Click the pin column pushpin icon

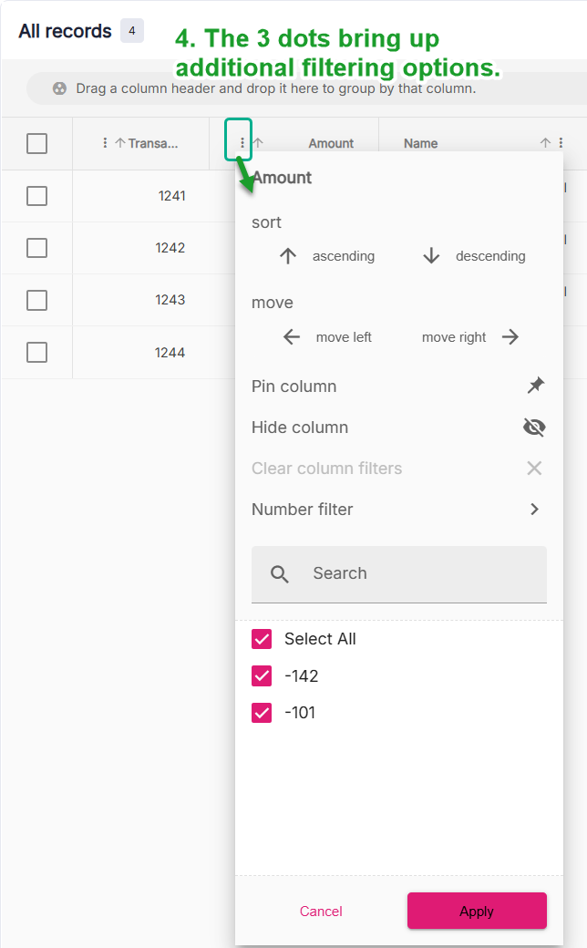(535, 386)
